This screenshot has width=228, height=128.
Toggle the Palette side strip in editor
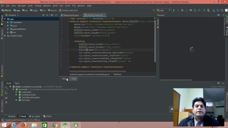pyautogui.click(x=158, y=23)
